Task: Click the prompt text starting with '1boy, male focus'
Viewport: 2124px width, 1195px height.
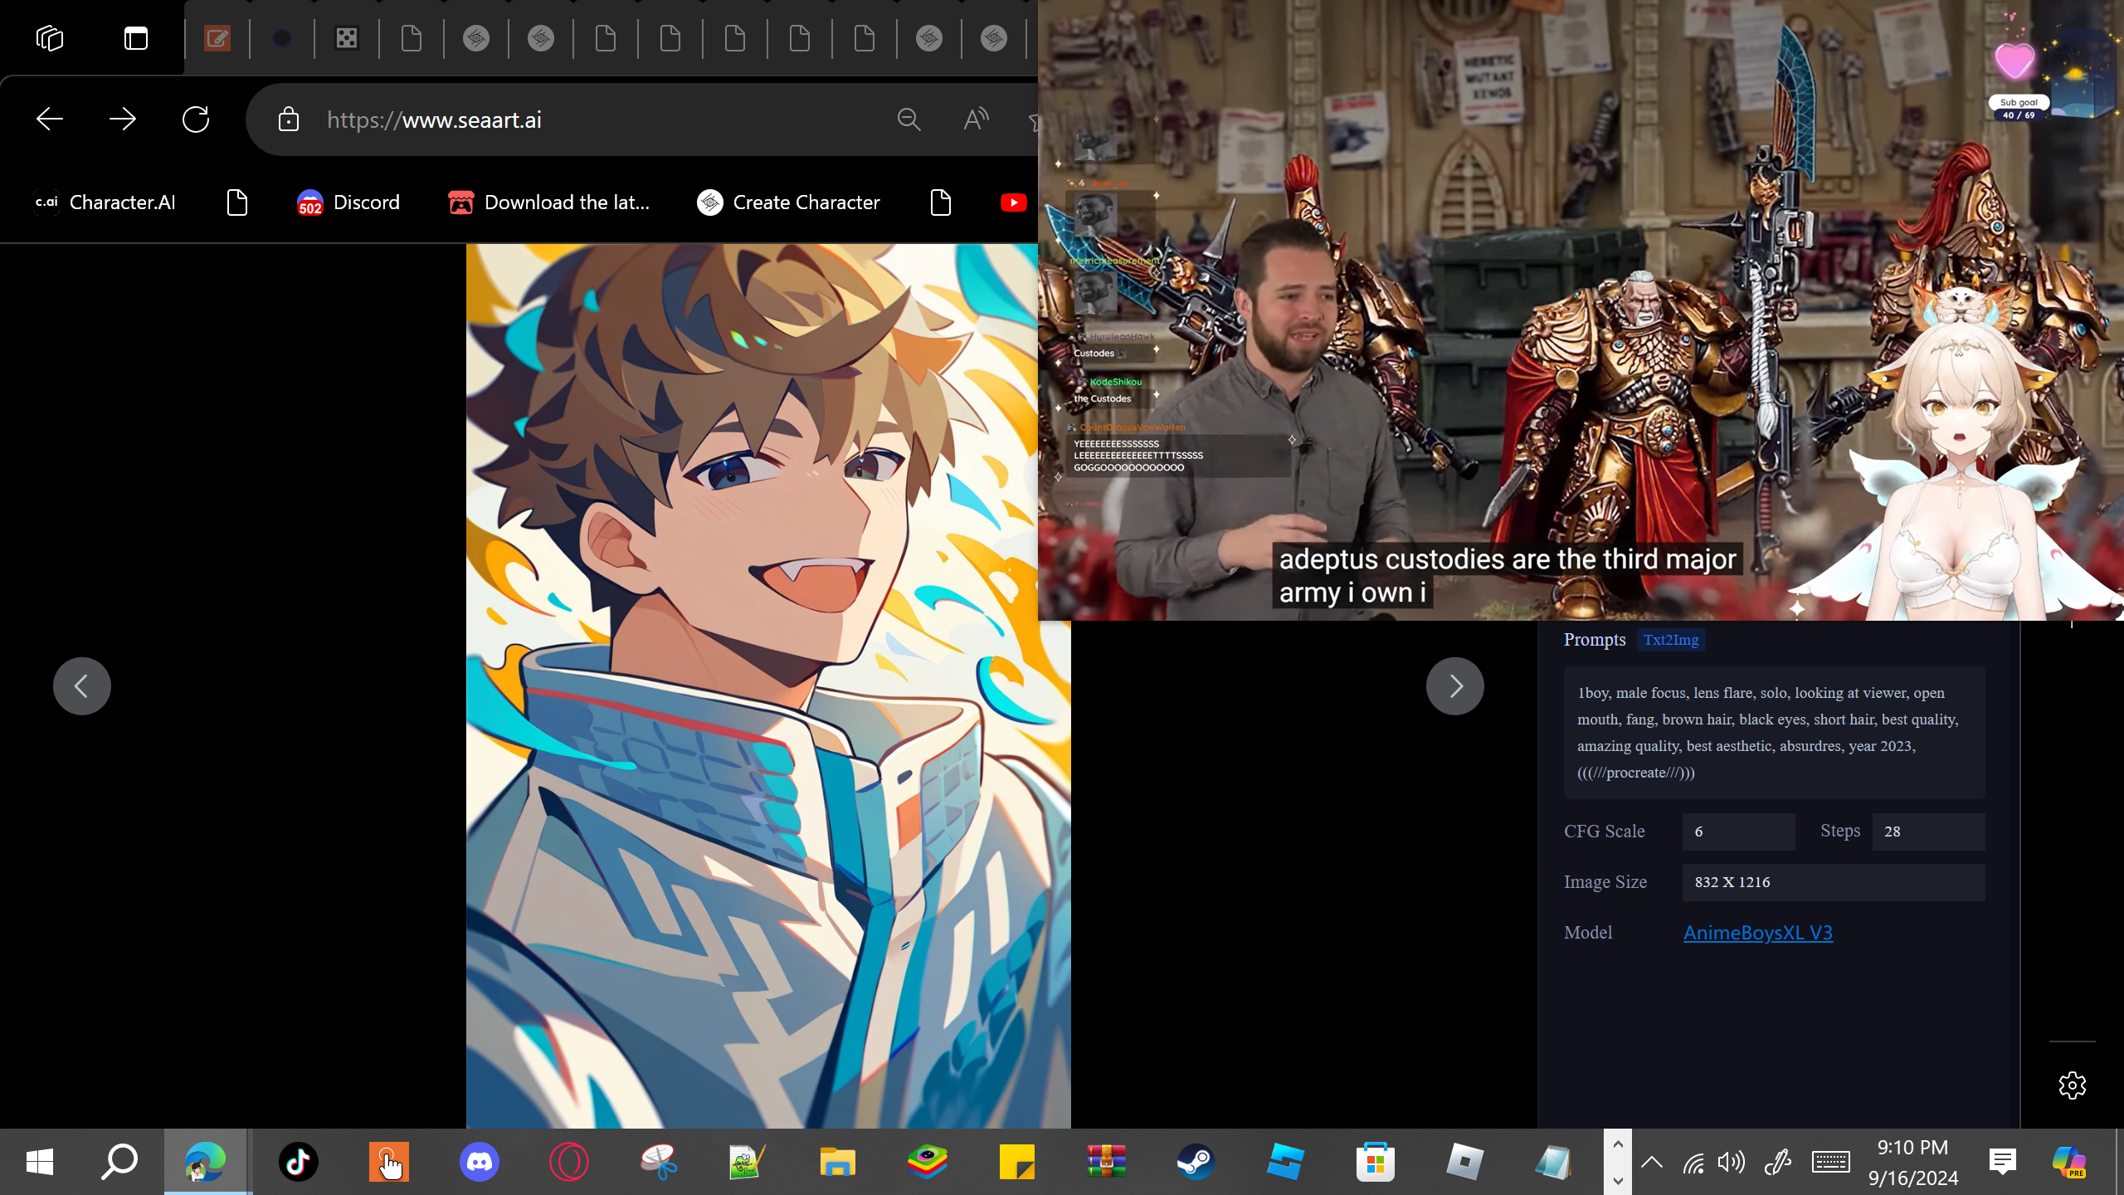Action: (x=1774, y=733)
